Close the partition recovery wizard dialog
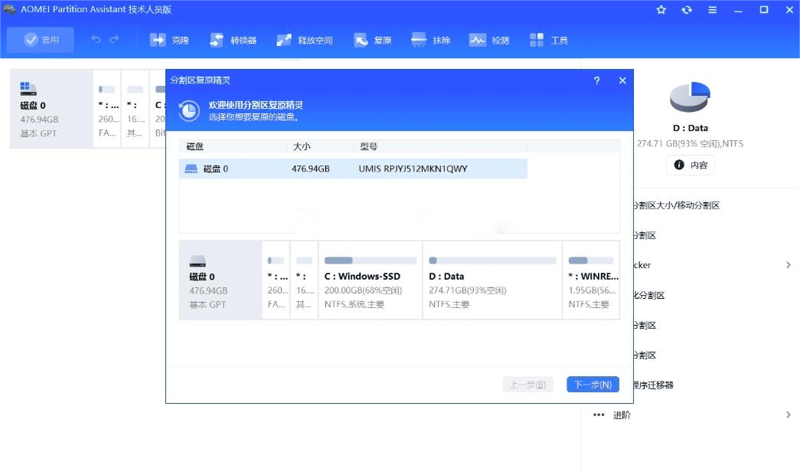 click(x=622, y=80)
